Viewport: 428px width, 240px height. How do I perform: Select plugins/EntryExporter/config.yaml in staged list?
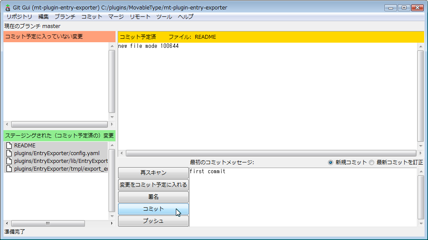(x=56, y=153)
